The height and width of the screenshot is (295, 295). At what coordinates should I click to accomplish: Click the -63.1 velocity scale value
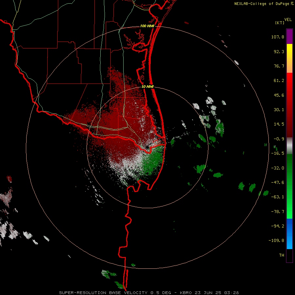[x=278, y=197]
